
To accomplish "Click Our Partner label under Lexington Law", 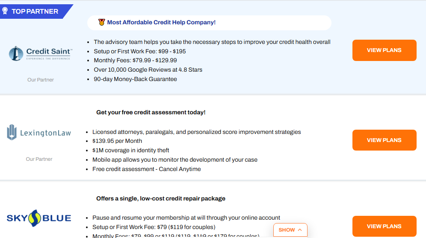I will coord(39,159).
